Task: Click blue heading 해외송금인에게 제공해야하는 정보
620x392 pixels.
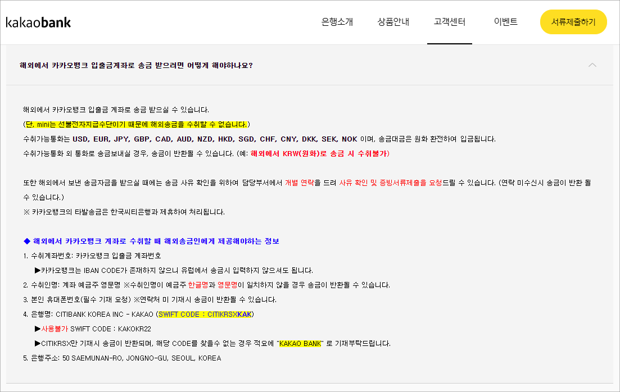Action: coord(151,241)
